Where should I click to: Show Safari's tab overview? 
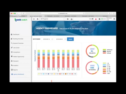(114, 13)
